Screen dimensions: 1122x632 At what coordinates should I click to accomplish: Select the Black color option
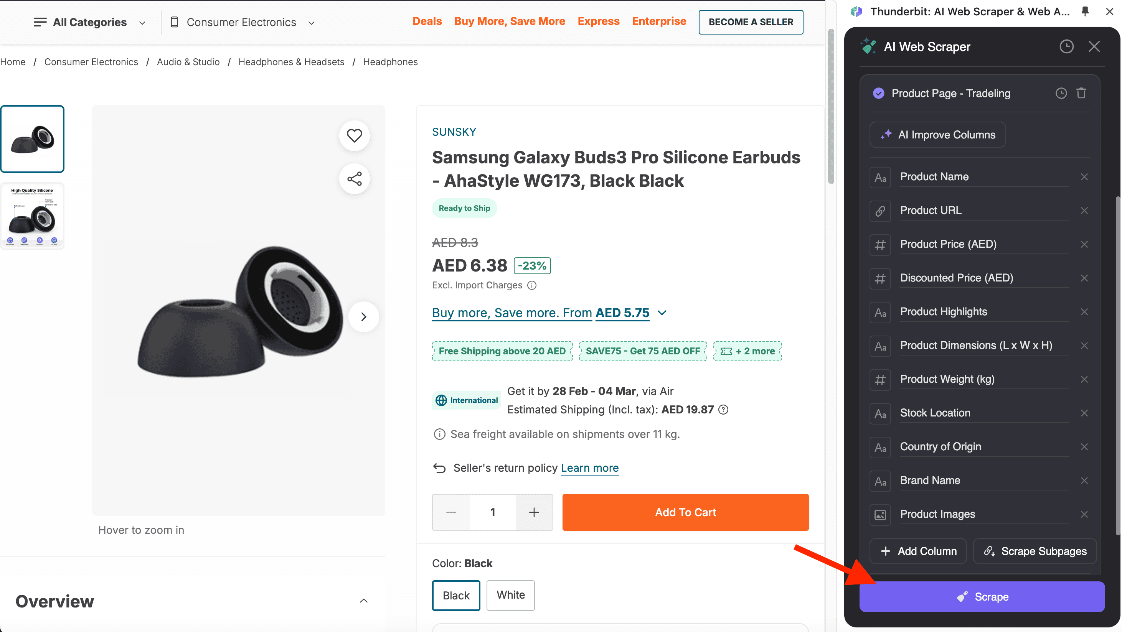(x=455, y=595)
